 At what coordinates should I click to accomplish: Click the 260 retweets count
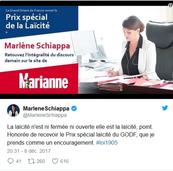[41, 161]
